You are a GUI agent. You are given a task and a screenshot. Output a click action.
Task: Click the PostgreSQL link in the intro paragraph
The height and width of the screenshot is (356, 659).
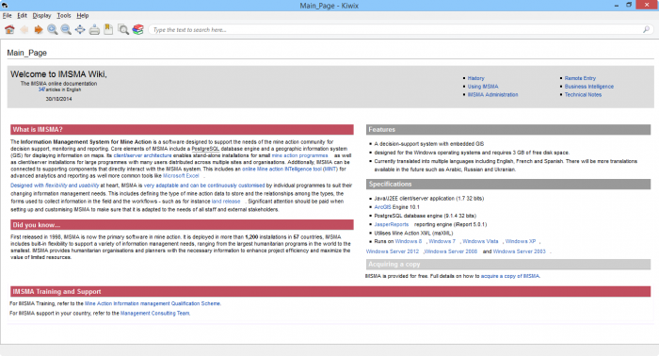(205, 149)
